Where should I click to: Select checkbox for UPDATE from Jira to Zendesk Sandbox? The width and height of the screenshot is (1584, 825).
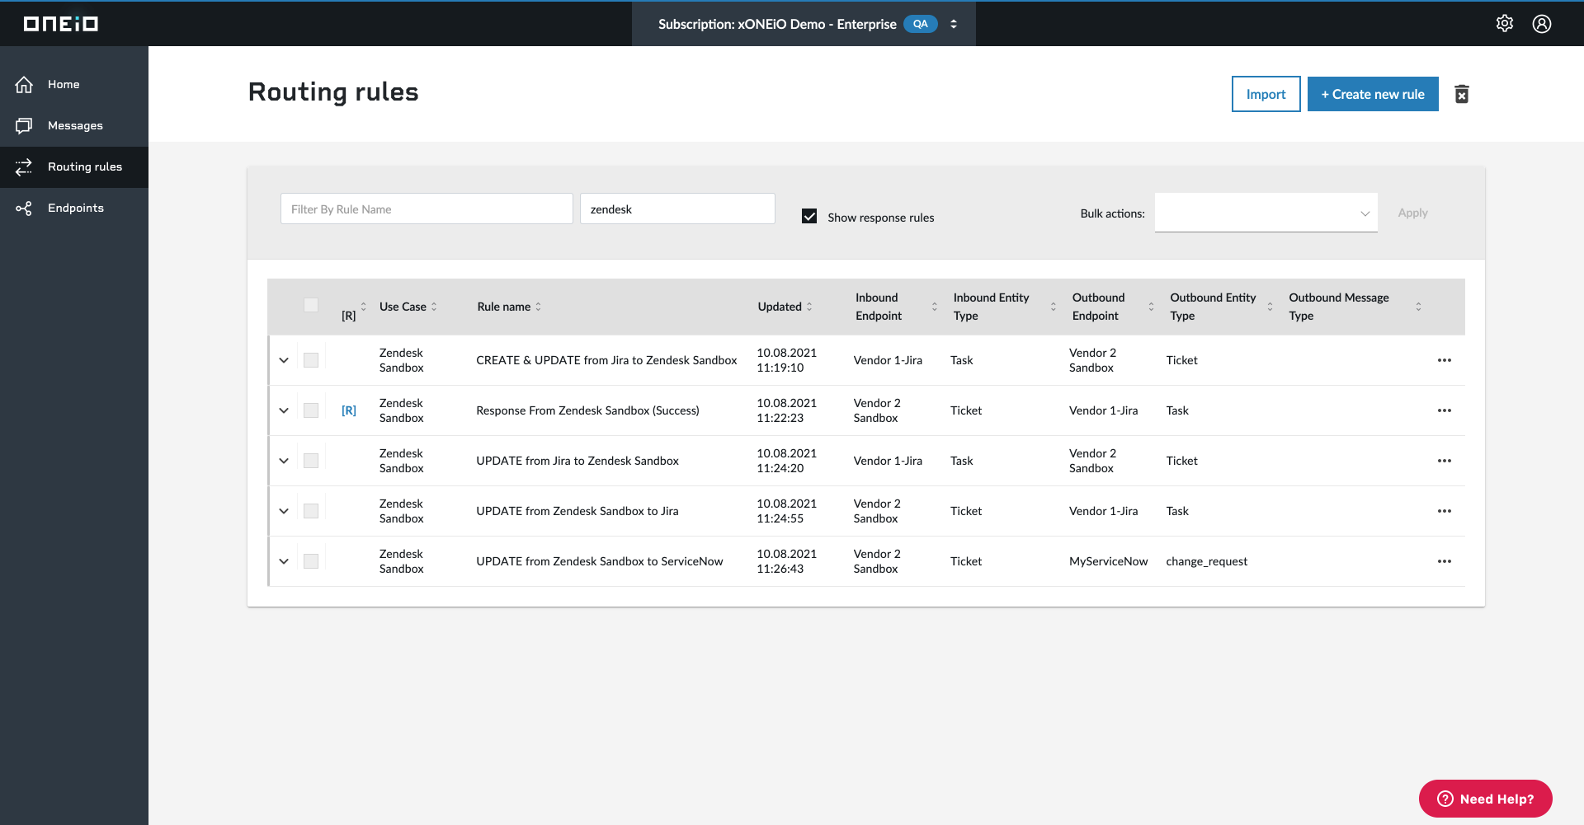pyautogui.click(x=311, y=461)
